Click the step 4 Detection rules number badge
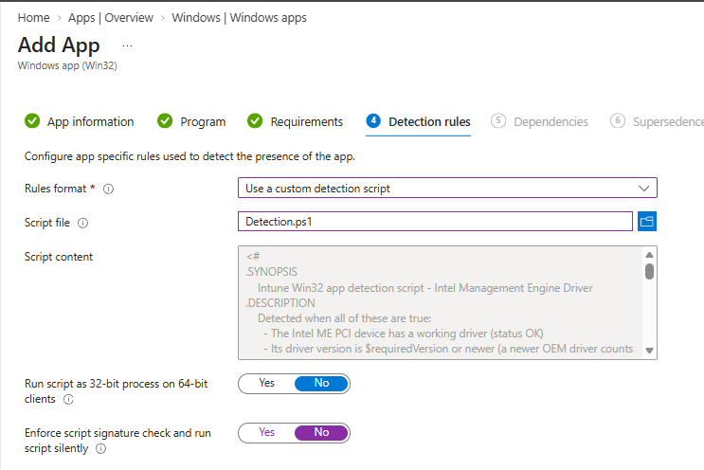The width and height of the screenshot is (704, 470). [373, 120]
